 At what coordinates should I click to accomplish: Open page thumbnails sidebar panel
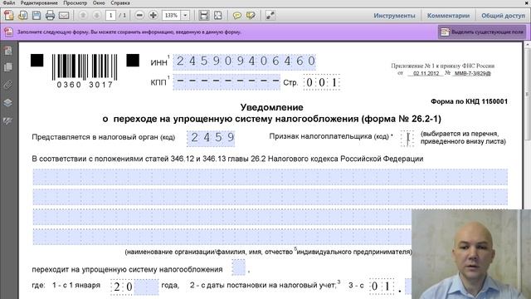point(7,51)
